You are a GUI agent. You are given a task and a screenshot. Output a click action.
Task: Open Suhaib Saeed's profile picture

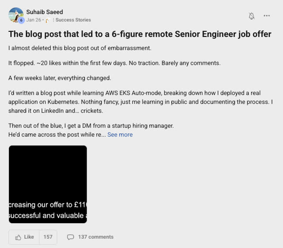pyautogui.click(x=16, y=15)
